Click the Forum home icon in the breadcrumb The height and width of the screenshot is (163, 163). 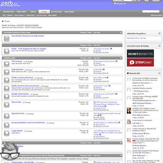[x=3, y=21]
